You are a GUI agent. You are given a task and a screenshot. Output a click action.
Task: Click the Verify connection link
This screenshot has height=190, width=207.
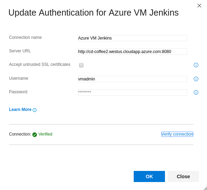click(x=177, y=134)
